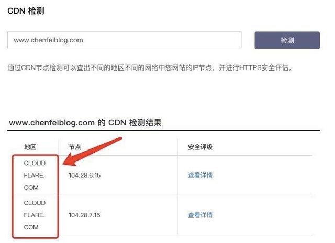
Task: Click the CDN 检测结果 results heading
Action: coord(85,123)
